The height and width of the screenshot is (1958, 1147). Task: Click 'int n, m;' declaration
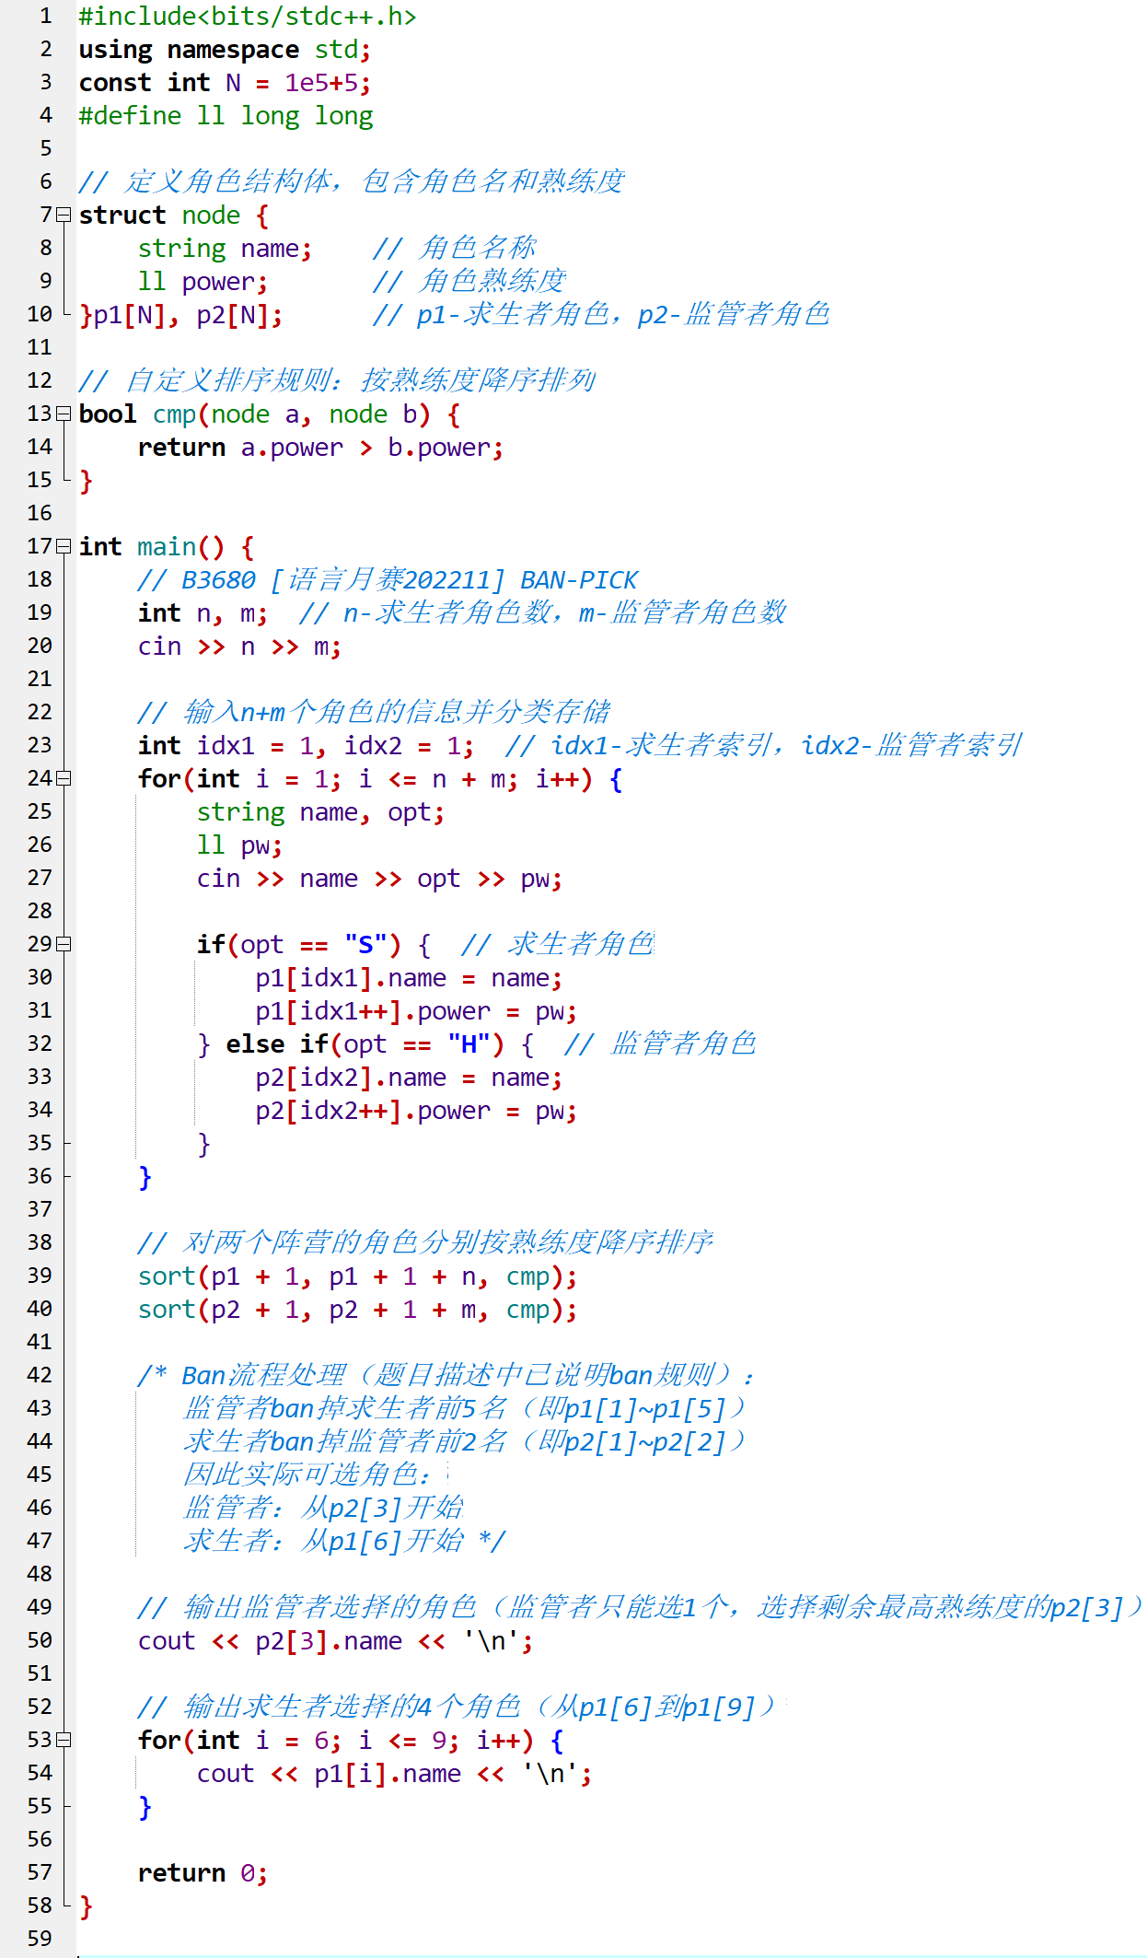coord(203,613)
